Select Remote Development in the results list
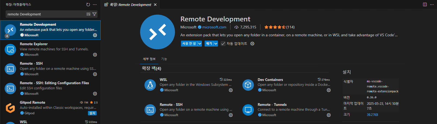 tap(50, 30)
